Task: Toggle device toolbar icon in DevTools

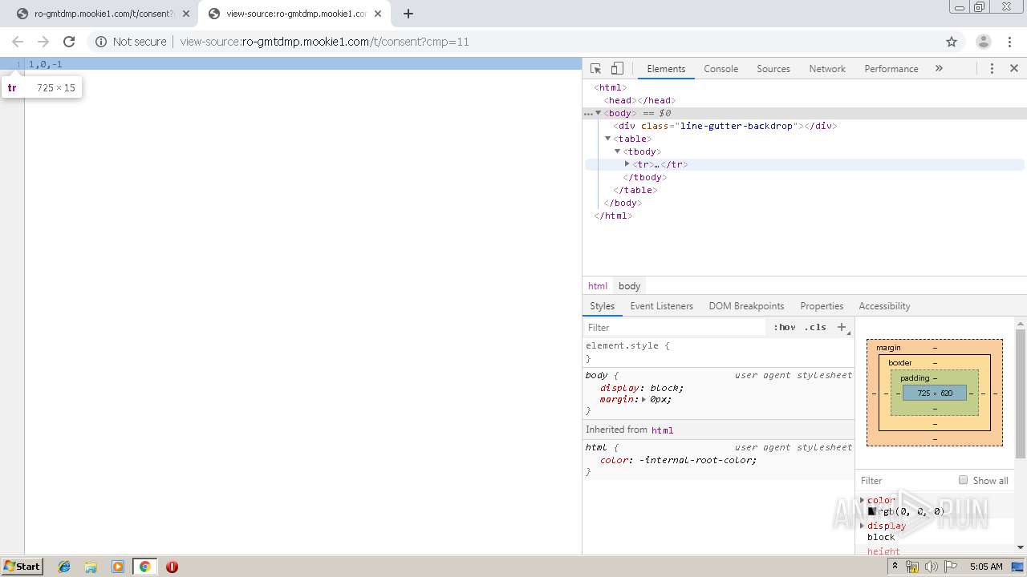Action: [x=617, y=69]
